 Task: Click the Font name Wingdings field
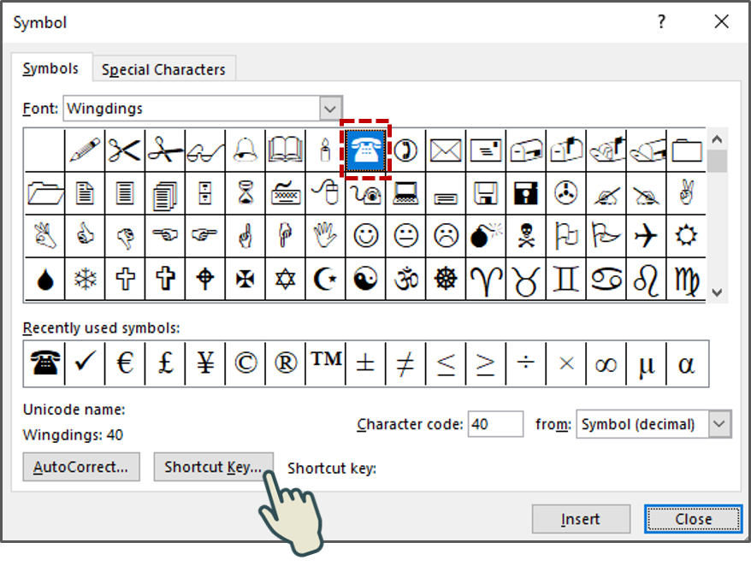click(x=192, y=109)
